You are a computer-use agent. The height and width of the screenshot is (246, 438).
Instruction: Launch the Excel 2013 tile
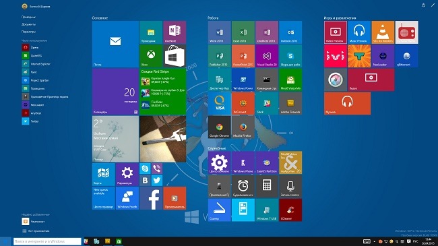(243, 32)
